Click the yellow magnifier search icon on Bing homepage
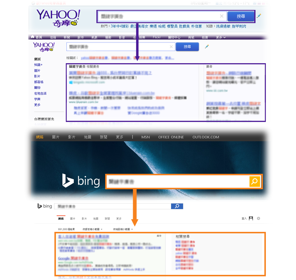This screenshot has height=280, width=296. tap(254, 181)
